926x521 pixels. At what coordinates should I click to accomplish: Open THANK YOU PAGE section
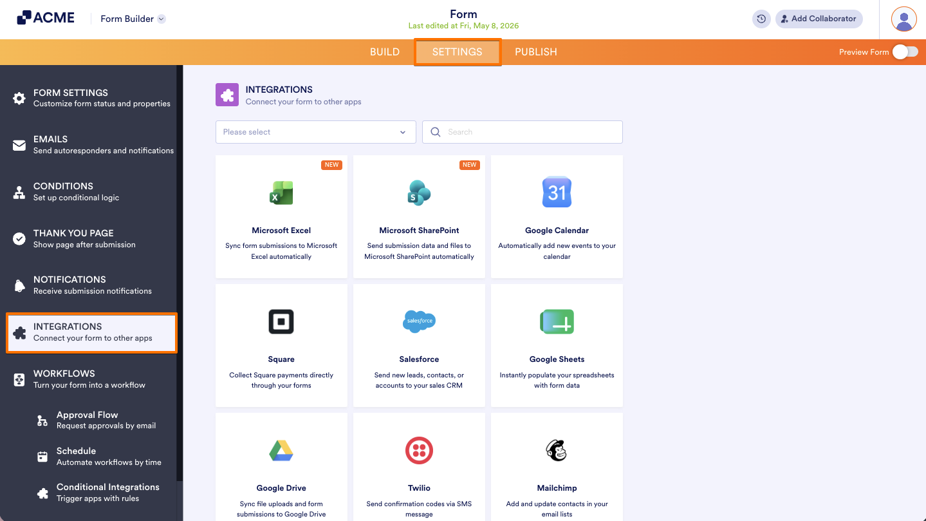91,239
